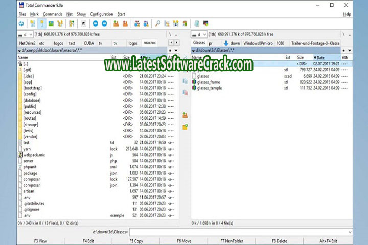Open Search with the magnifying glass icon
368x245 pixels.
158,23
